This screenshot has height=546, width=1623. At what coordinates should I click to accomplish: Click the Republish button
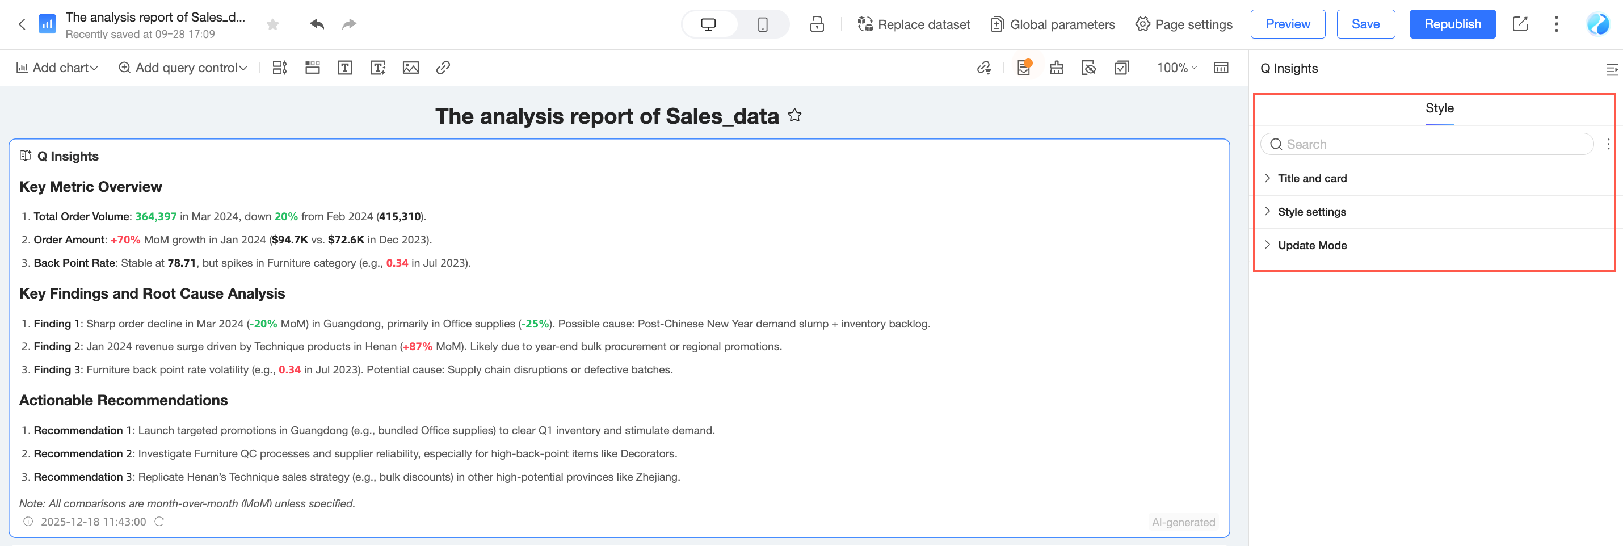[1452, 24]
